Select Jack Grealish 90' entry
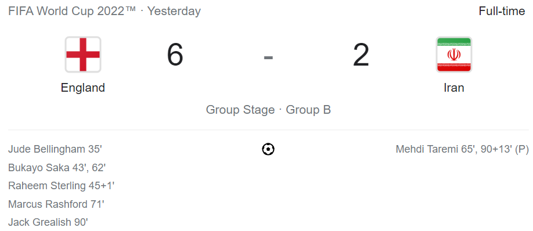 (x=48, y=222)
